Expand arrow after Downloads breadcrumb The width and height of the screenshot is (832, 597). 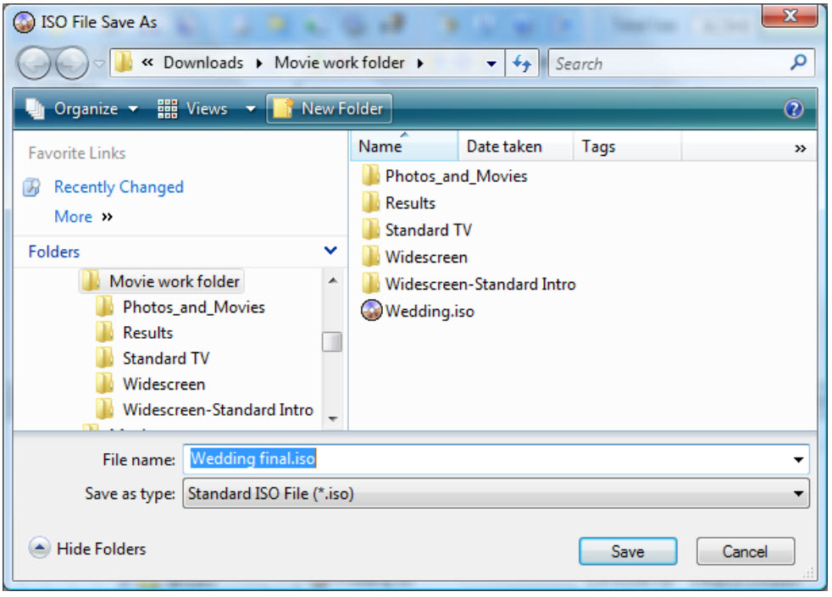[259, 64]
